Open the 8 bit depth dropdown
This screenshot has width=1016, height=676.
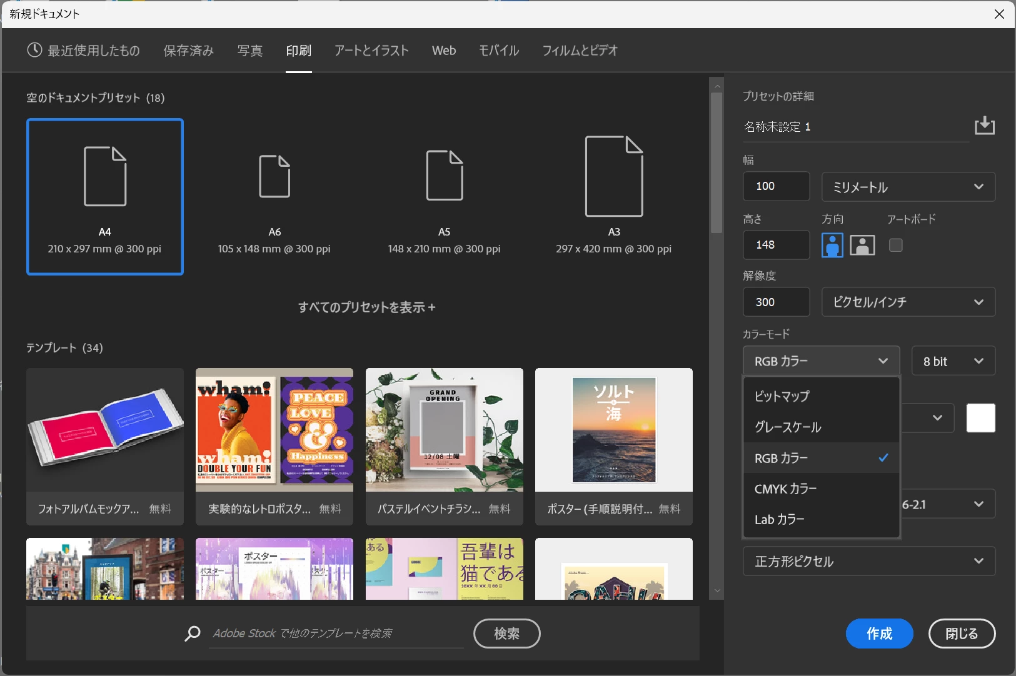click(953, 360)
